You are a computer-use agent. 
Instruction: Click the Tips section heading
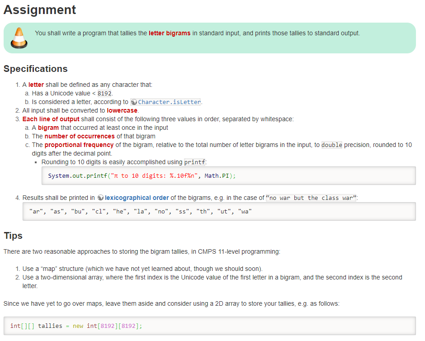13,236
